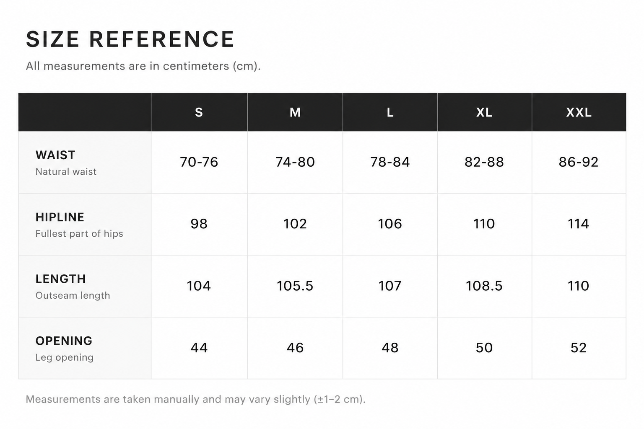644x429 pixels.
Task: Select opening value 52 for XXL
Action: coord(579,348)
